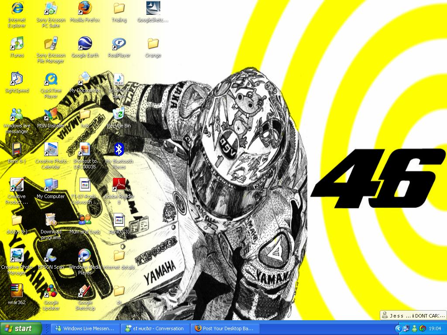Select the TT-07-Rnd2 Oakworth file

(x=85, y=185)
